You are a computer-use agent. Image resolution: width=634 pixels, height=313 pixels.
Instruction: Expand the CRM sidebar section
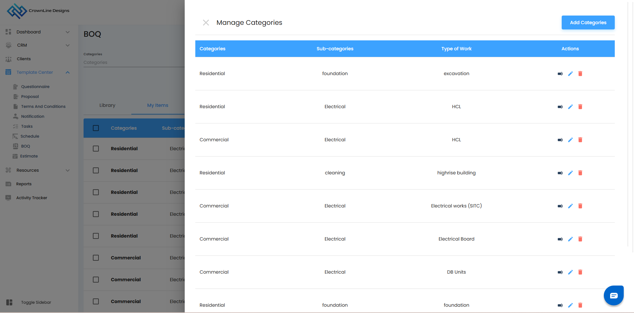point(68,45)
